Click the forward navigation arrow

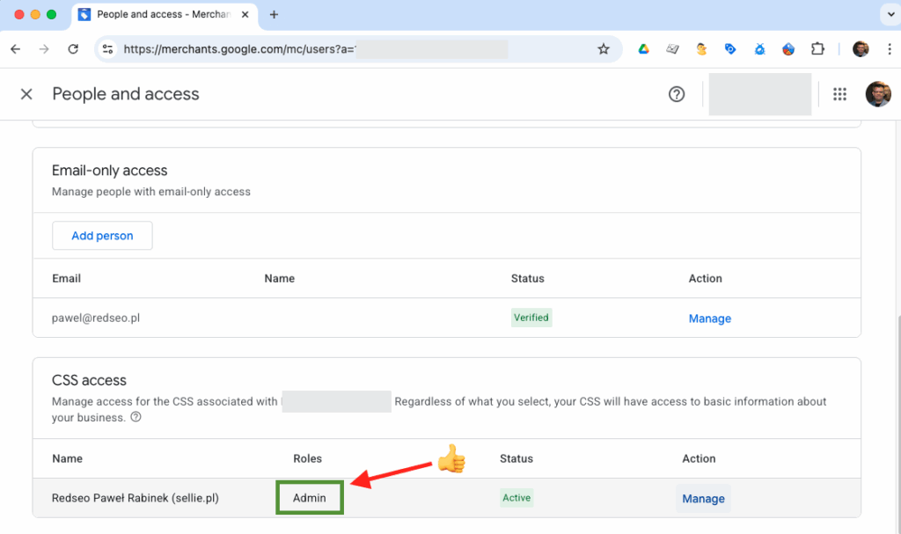point(46,49)
